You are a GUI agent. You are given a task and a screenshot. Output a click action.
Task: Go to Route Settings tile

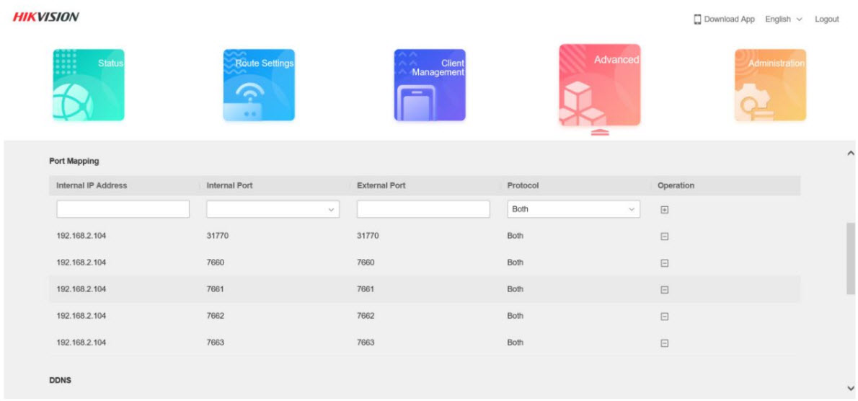tap(259, 85)
